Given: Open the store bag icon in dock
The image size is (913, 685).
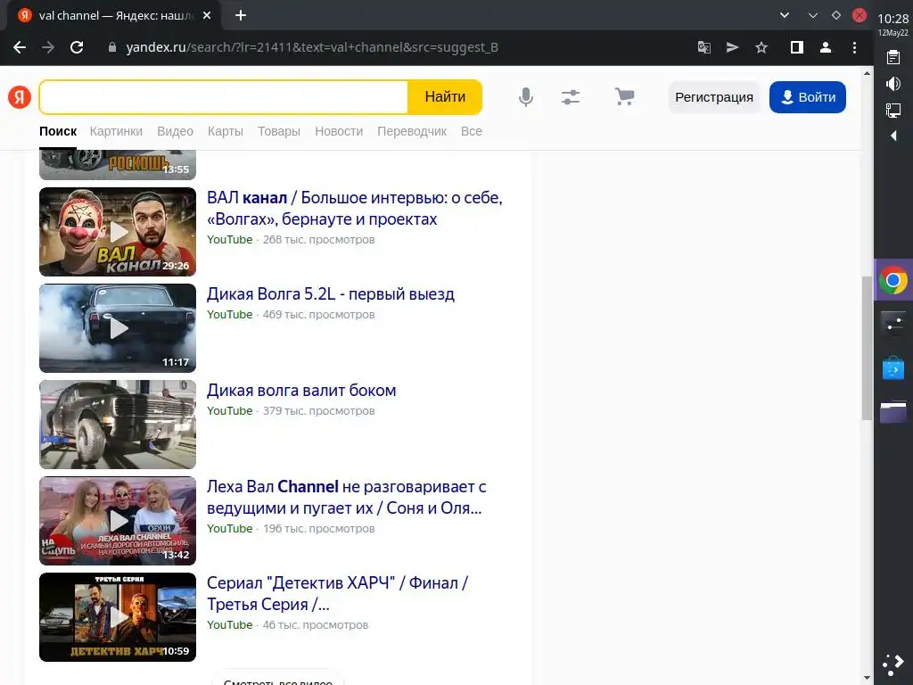Looking at the screenshot, I should click(893, 368).
